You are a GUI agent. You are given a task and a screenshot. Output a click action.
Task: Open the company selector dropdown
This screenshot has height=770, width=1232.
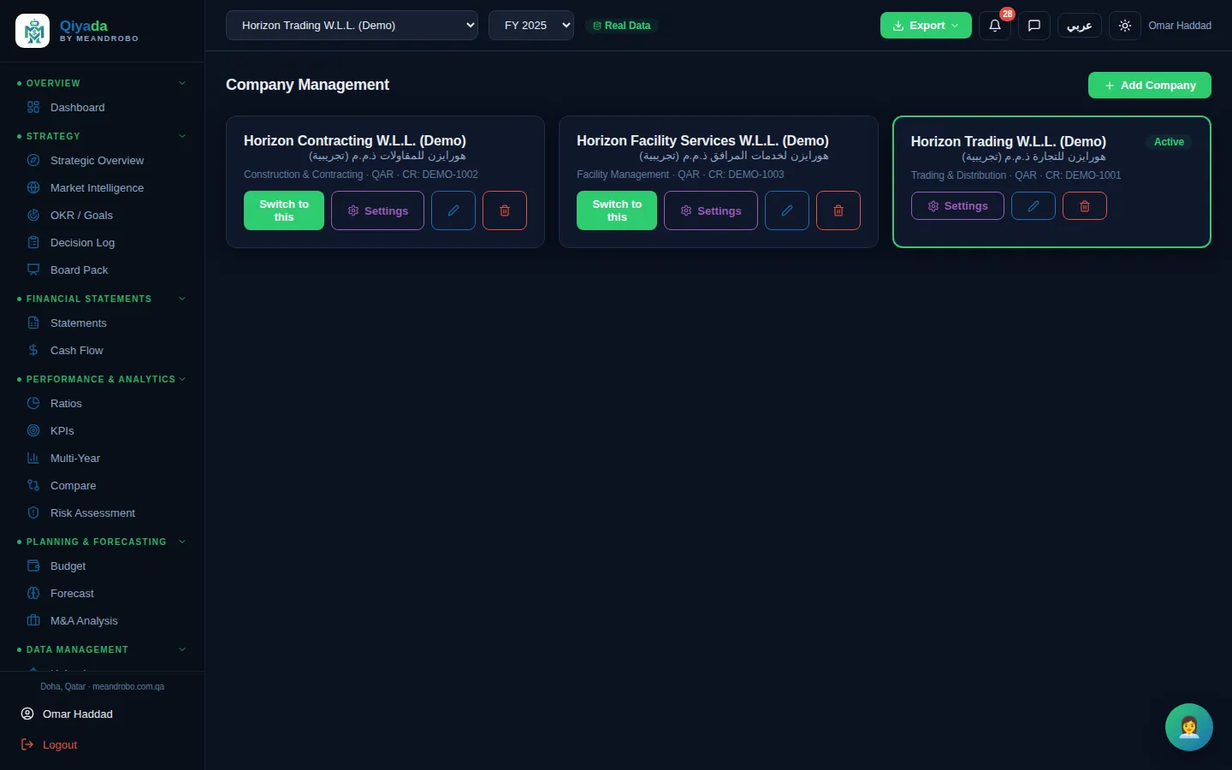(352, 26)
